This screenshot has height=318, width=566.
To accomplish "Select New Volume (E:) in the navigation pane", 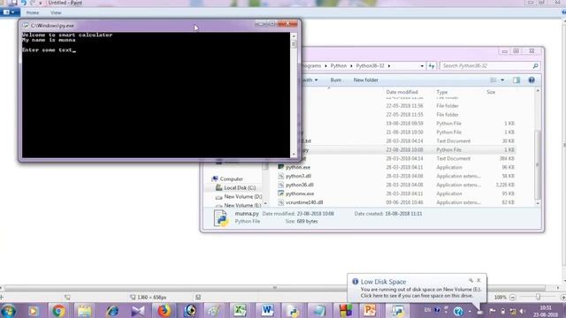I will tap(242, 205).
